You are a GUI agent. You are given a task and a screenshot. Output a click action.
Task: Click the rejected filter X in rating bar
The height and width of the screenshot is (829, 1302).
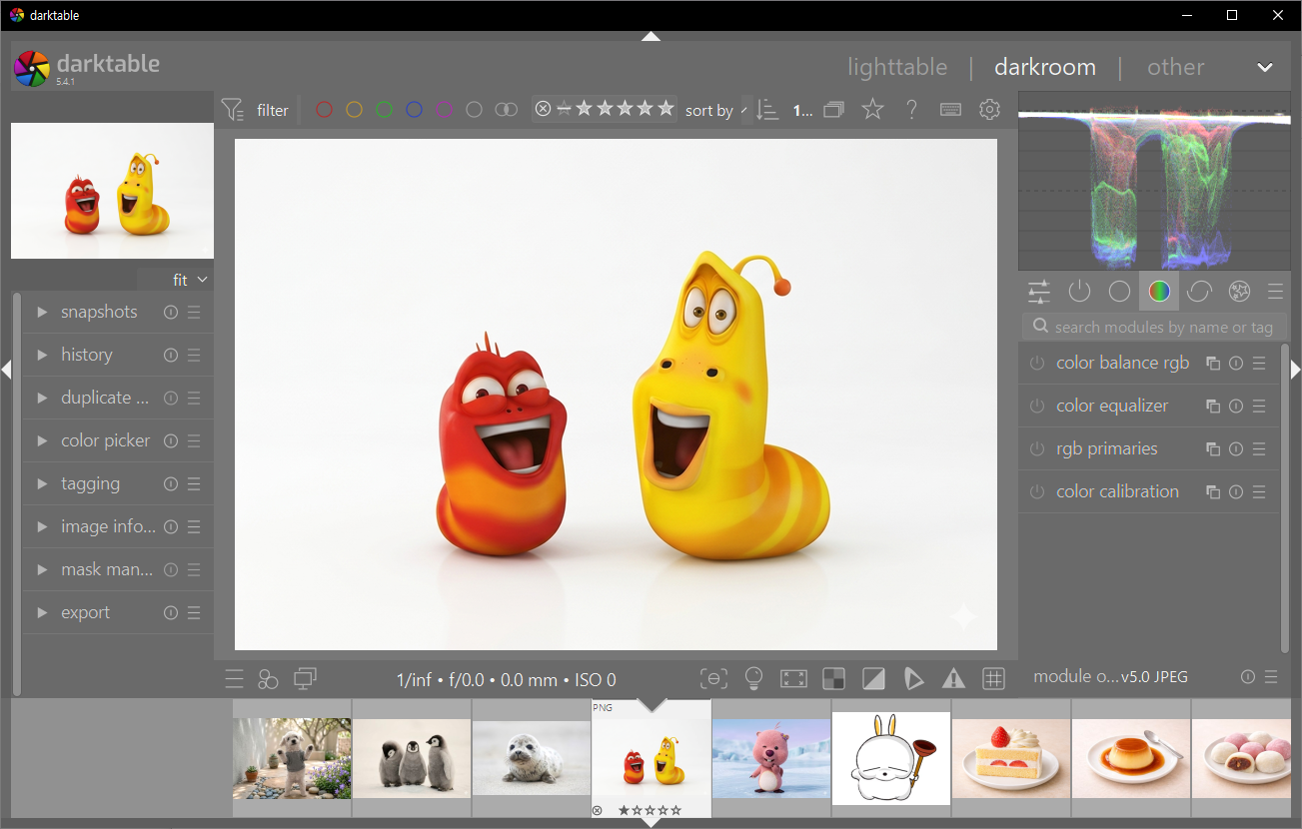click(x=543, y=109)
